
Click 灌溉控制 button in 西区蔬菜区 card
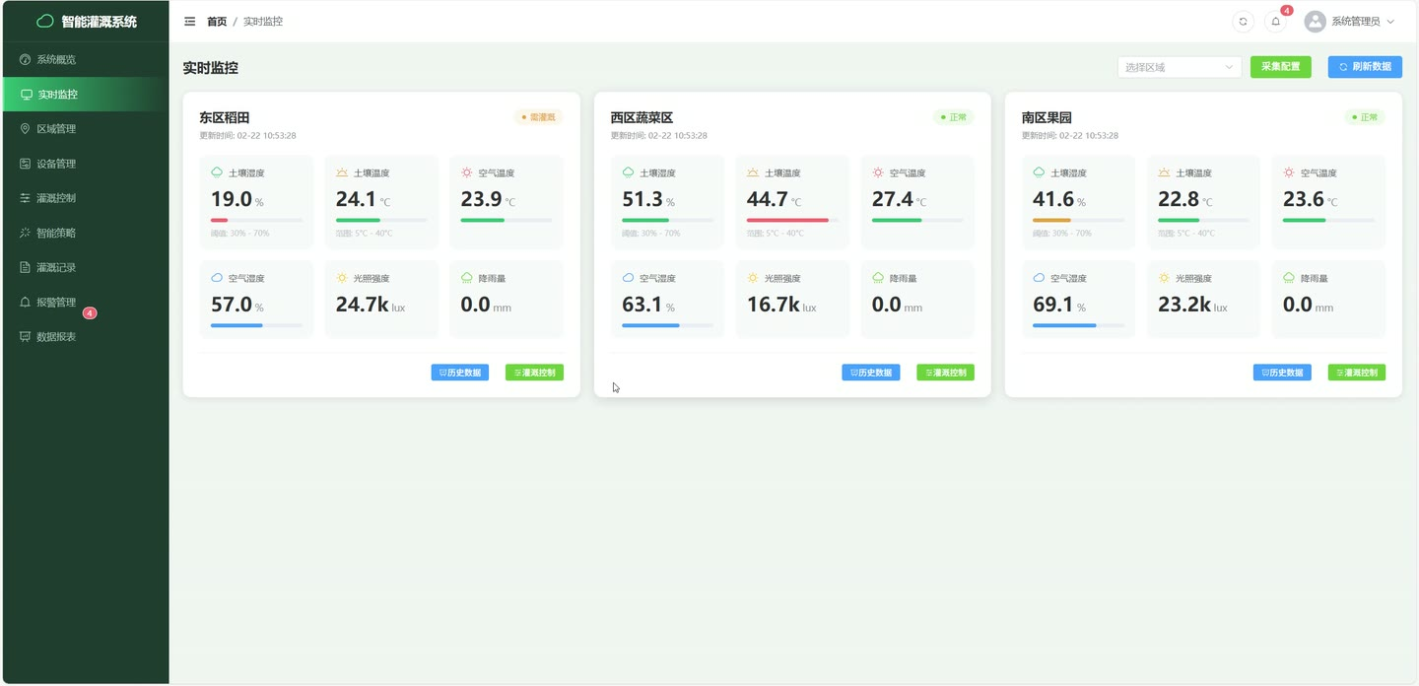click(x=945, y=373)
